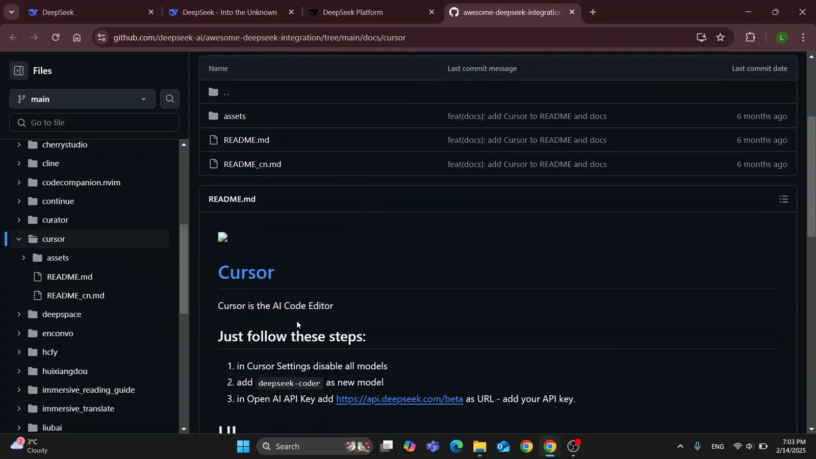Screen dimensions: 816x459
Task: Expand the cherrystudio folder
Action: pos(19,145)
